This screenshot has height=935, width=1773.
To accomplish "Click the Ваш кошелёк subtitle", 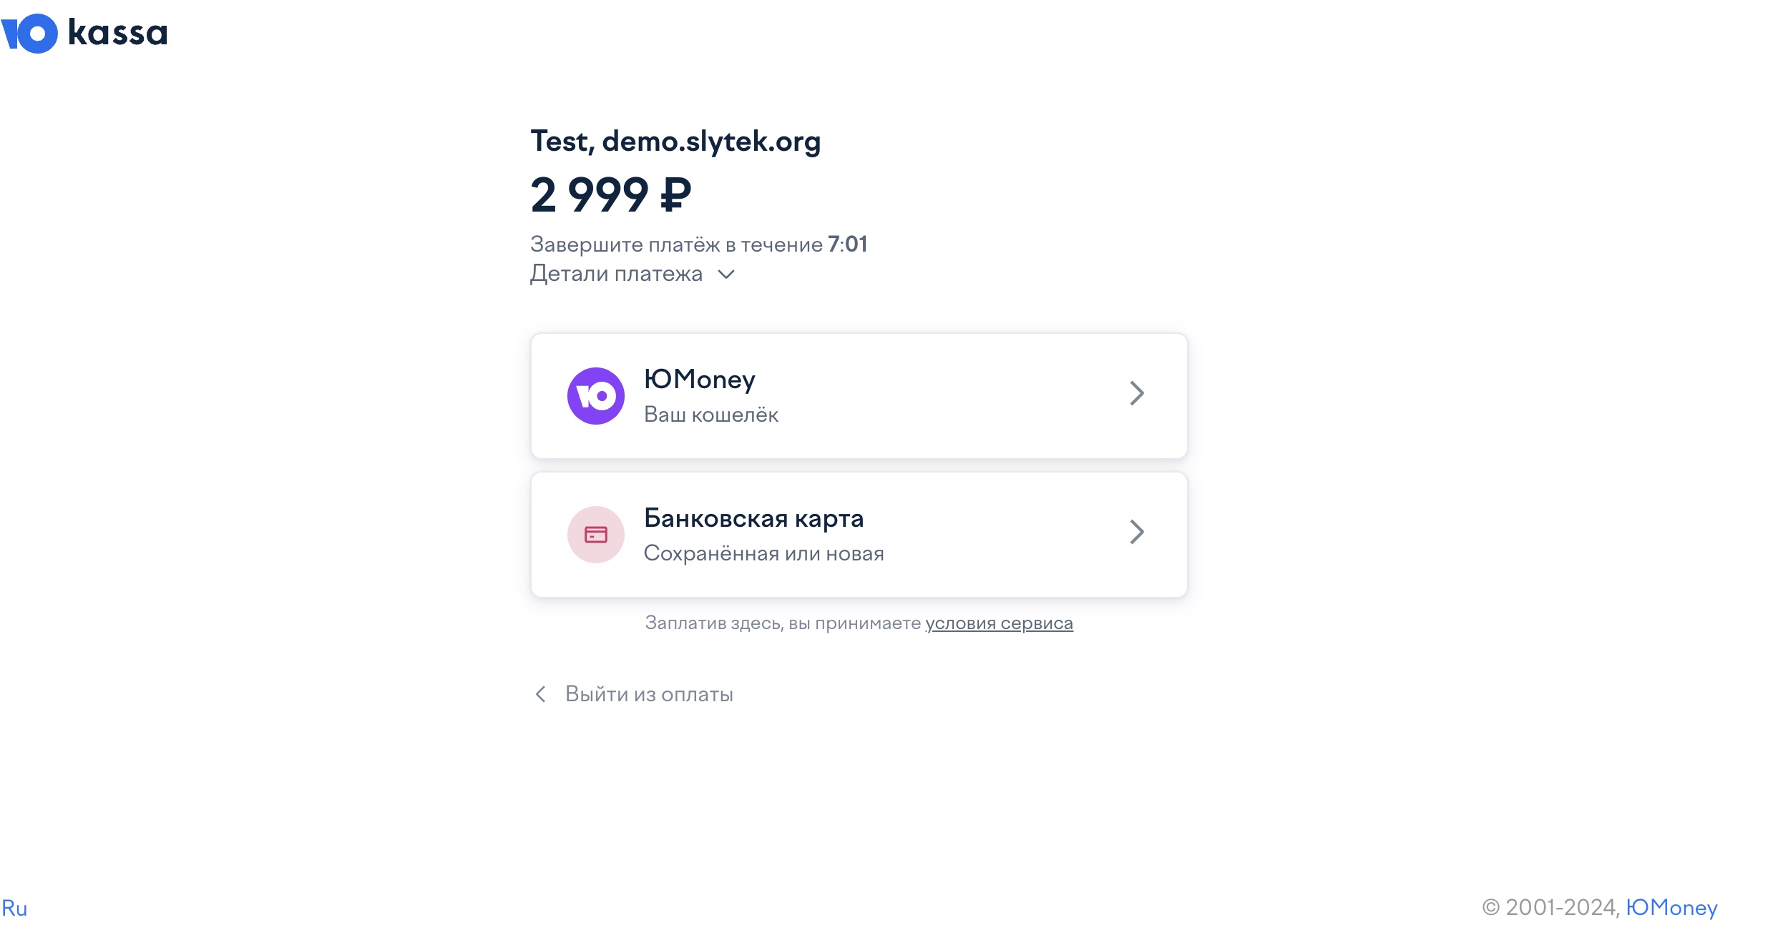I will pos(711,415).
